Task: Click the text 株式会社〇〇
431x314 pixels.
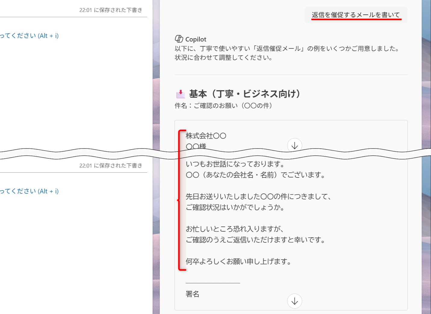Action: coord(206,136)
